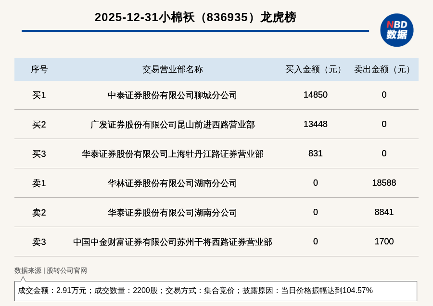Select 华泰证券湖南分公司 seller entry

[172, 213]
